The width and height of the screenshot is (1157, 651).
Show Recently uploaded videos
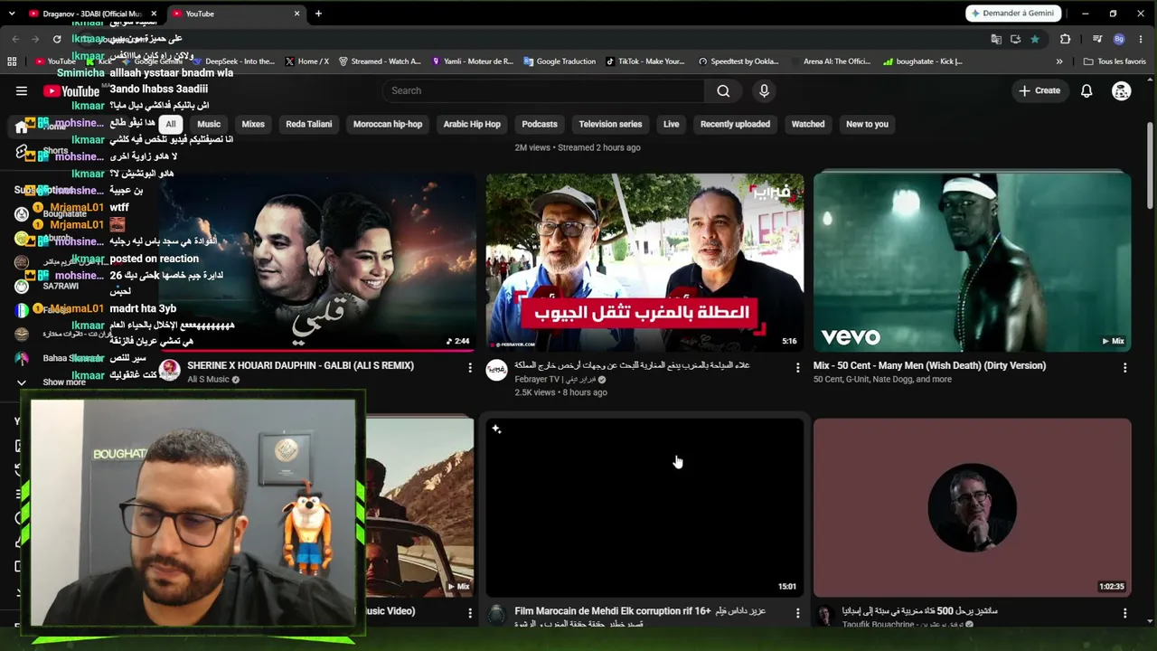(735, 124)
